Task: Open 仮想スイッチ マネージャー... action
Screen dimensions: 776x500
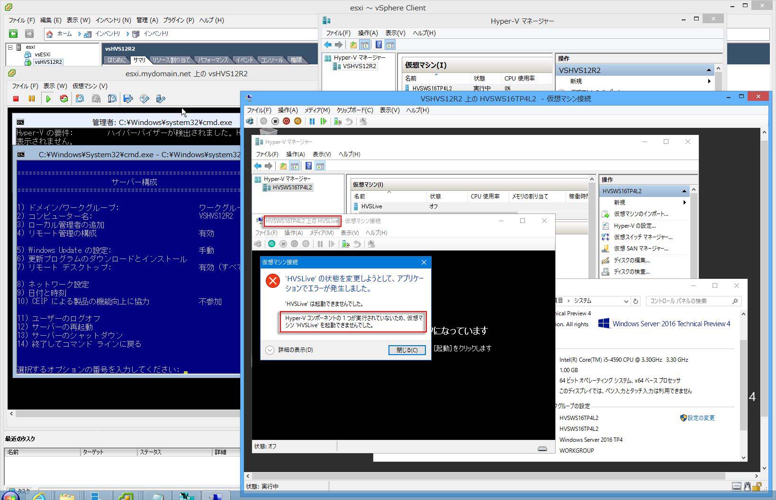Action: pos(643,237)
